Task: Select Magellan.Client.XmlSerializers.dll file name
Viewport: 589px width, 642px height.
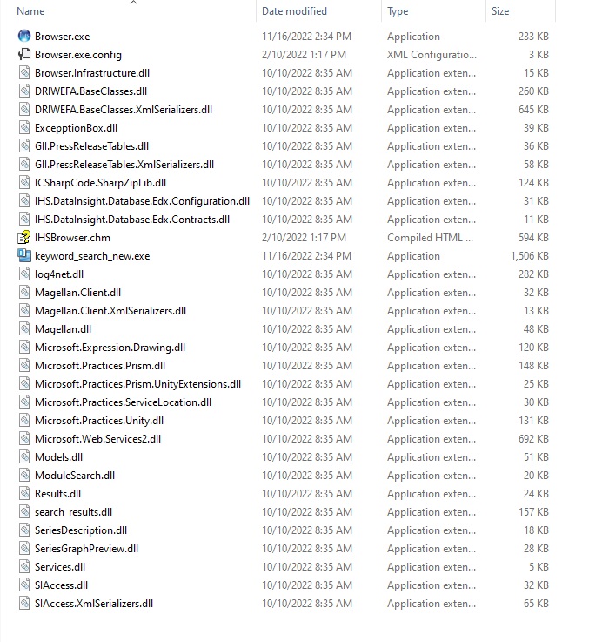Action: 110,311
